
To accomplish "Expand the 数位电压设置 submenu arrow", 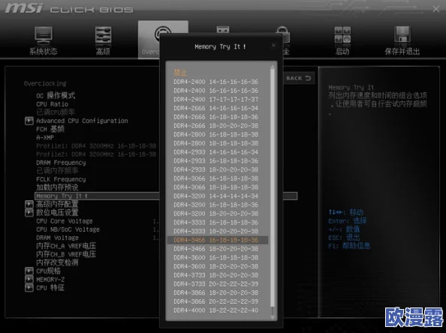I will pos(29,212).
